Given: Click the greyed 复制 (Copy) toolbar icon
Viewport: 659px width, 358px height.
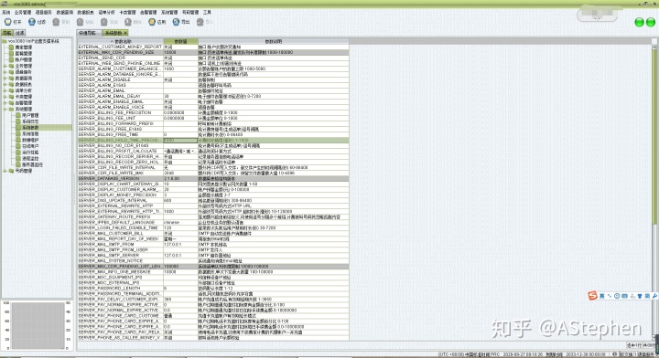Looking at the screenshot, I should pyautogui.click(x=56, y=22).
